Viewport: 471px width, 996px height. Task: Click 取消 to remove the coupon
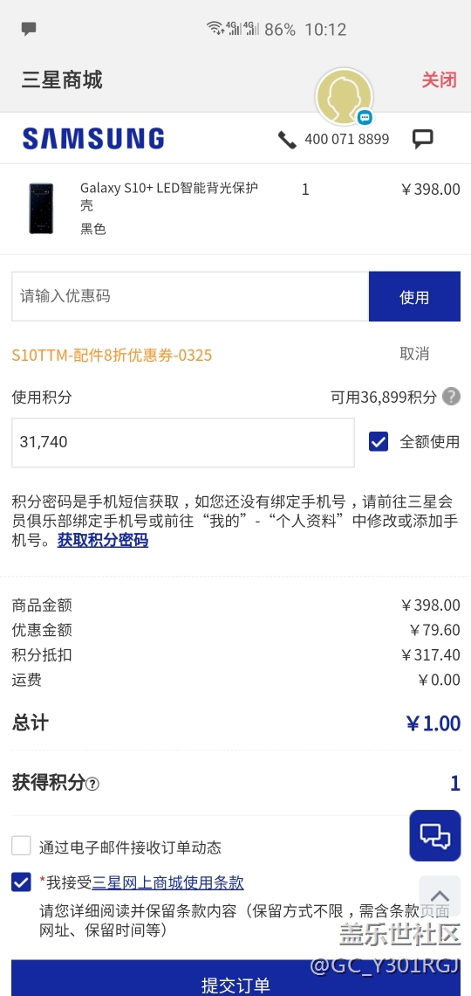[x=414, y=354]
